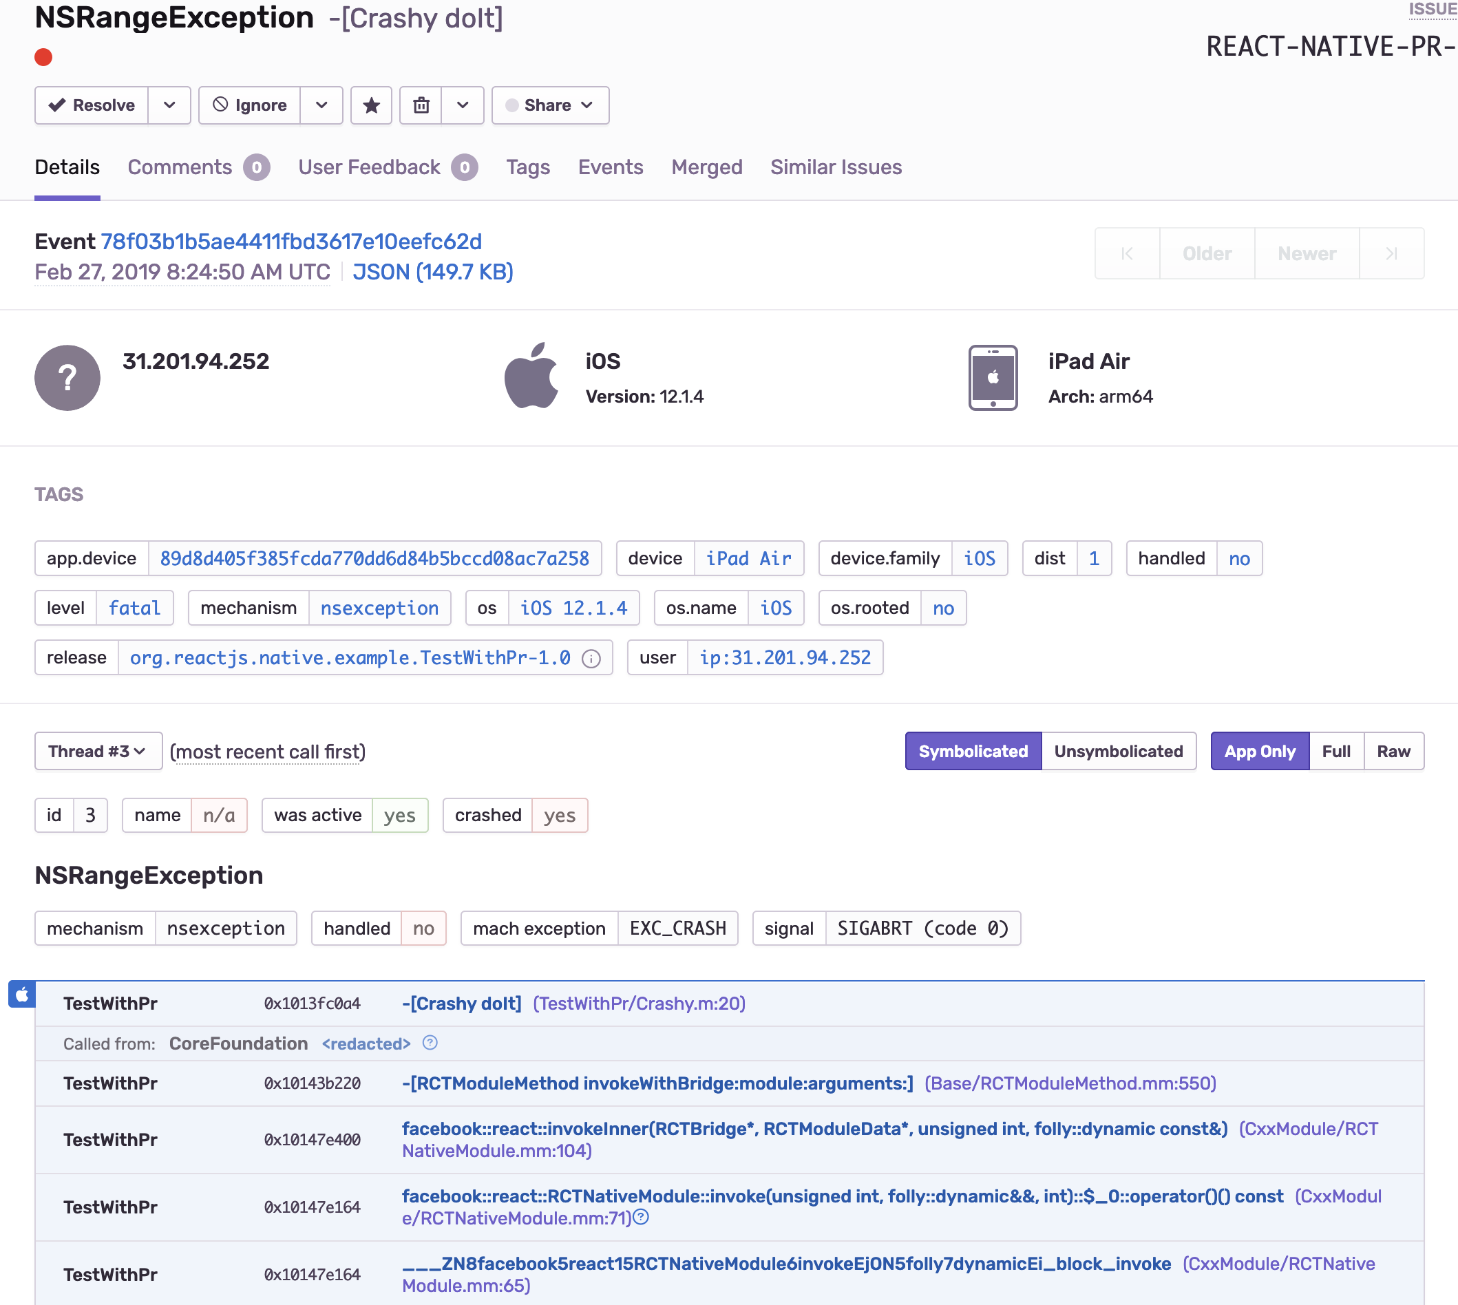1458x1305 pixels.
Task: Go to the Events tab
Action: tap(611, 167)
